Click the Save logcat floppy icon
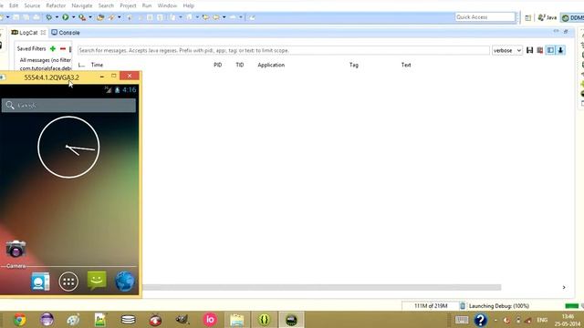Viewport: 584px width, 328px height. [x=529, y=50]
